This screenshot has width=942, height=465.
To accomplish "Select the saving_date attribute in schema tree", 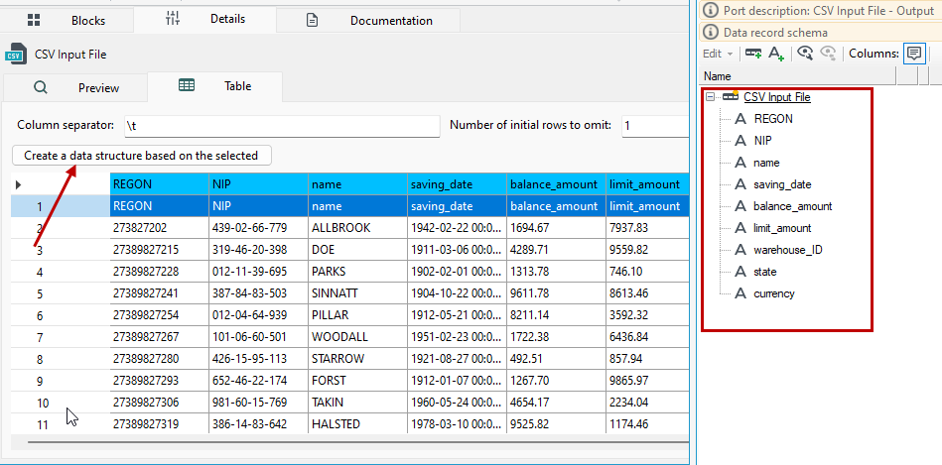I will [x=782, y=184].
